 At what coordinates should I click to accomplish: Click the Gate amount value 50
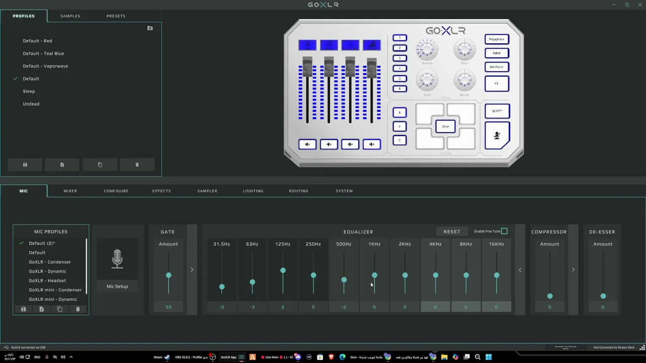click(x=169, y=307)
